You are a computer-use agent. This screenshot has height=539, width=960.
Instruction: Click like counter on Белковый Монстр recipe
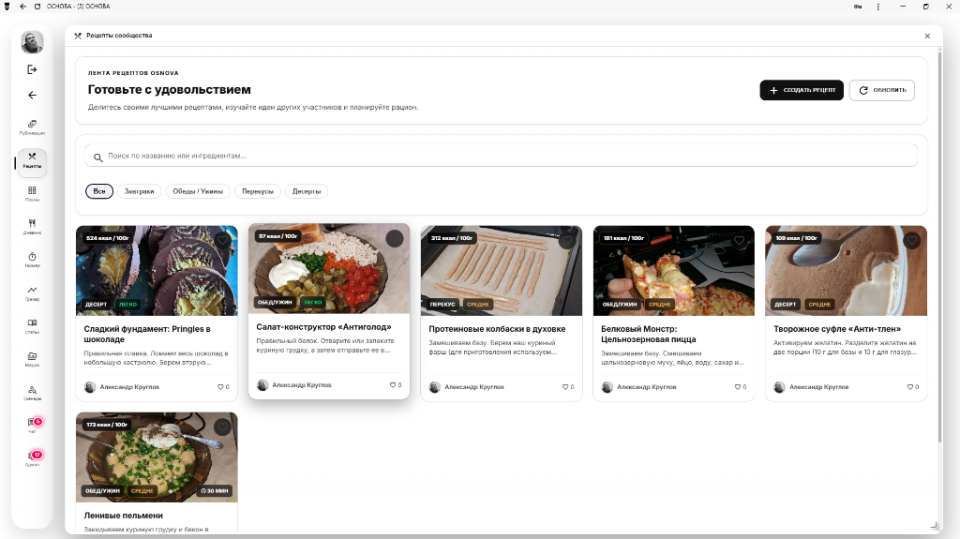(x=741, y=387)
